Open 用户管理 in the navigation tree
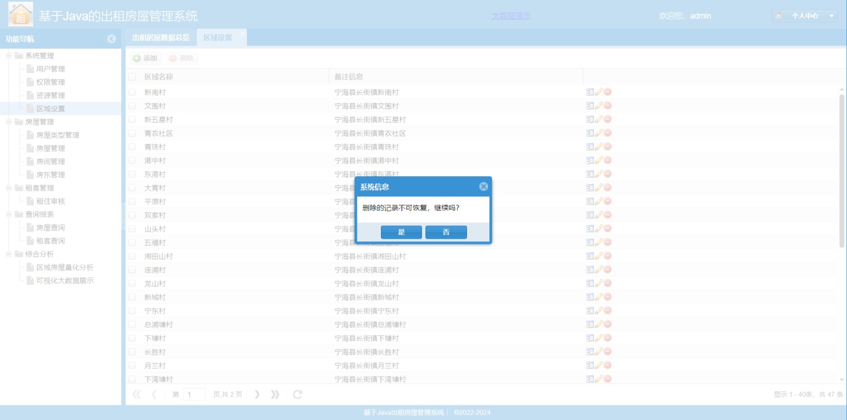The image size is (847, 420). coord(50,69)
